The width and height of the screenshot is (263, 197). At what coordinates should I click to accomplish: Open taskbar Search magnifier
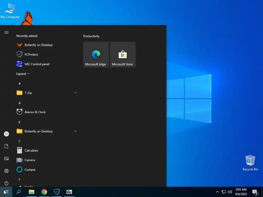coord(18,192)
